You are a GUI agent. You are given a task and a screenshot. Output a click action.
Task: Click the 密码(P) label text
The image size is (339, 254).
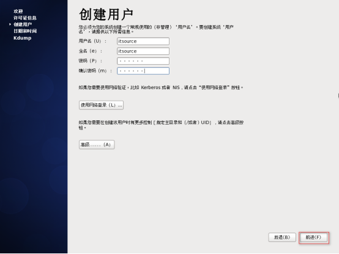[x=91, y=61]
